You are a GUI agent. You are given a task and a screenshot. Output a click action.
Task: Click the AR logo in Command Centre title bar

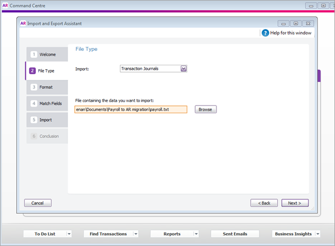(6, 6)
